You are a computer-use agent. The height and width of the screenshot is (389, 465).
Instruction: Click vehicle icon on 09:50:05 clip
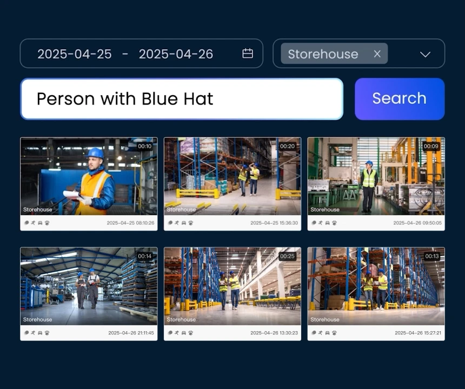328,223
